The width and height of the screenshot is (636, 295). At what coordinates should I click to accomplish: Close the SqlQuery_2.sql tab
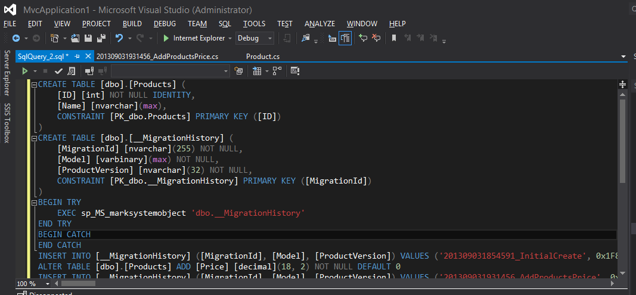(88, 57)
